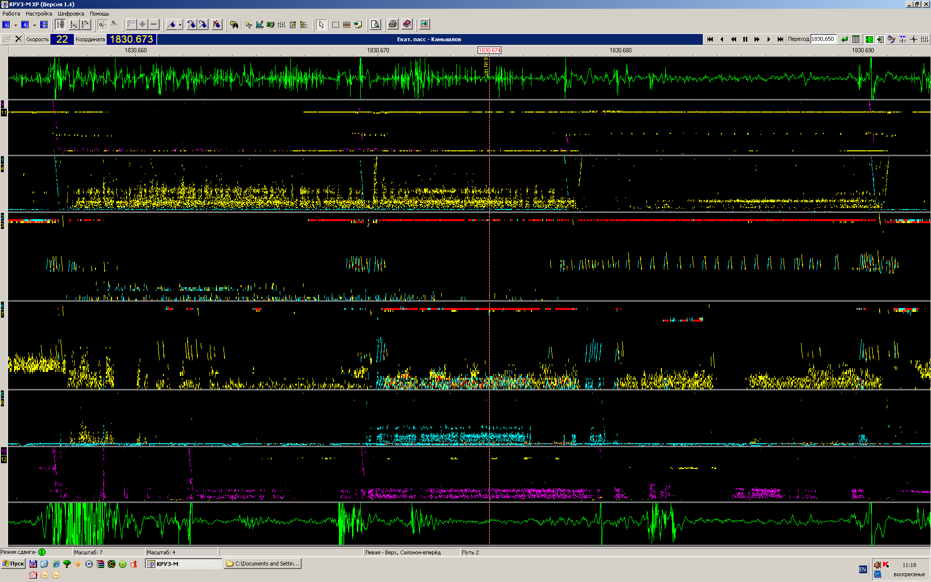The width and height of the screenshot is (931, 582).
Task: Click the delete mark red X icon
Action: pyautogui.click(x=217, y=24)
